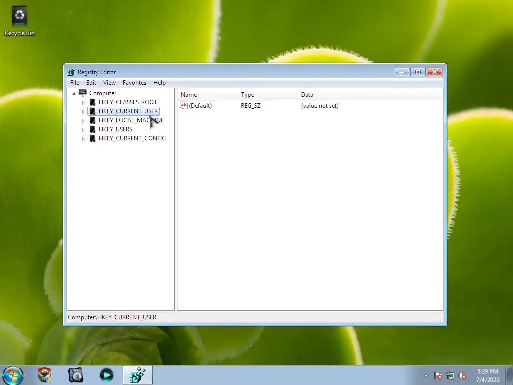Maximize the Registry Editor window
The width and height of the screenshot is (513, 385).
click(418, 72)
